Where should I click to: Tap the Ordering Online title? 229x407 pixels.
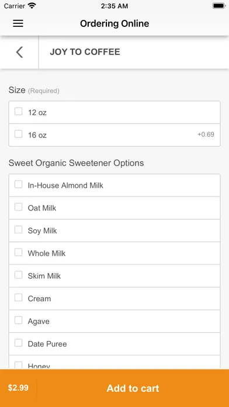click(114, 23)
